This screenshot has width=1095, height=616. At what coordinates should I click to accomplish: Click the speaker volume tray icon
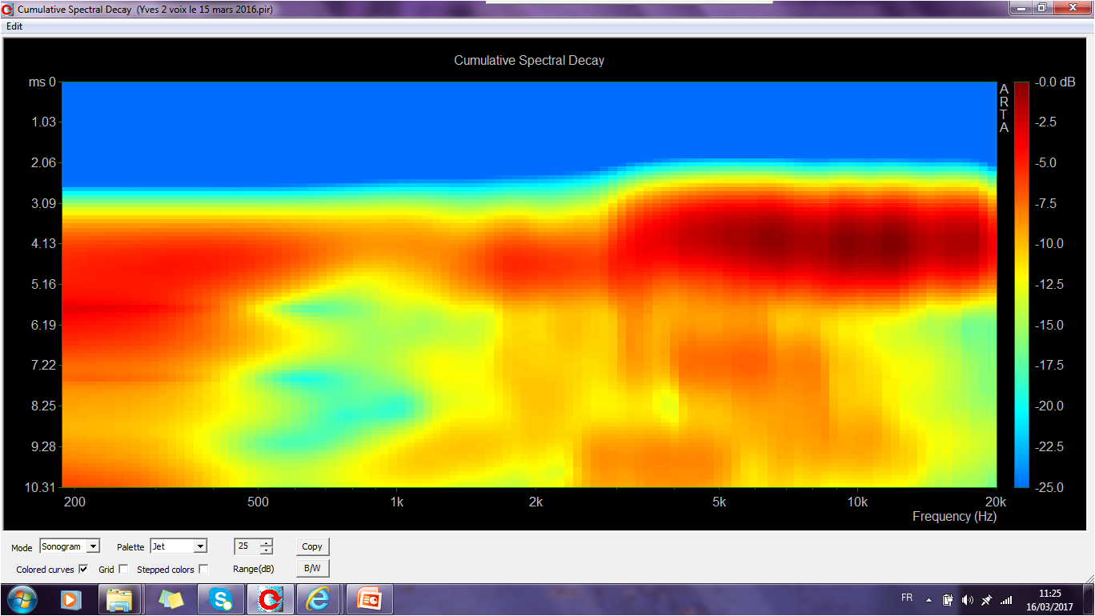(968, 599)
